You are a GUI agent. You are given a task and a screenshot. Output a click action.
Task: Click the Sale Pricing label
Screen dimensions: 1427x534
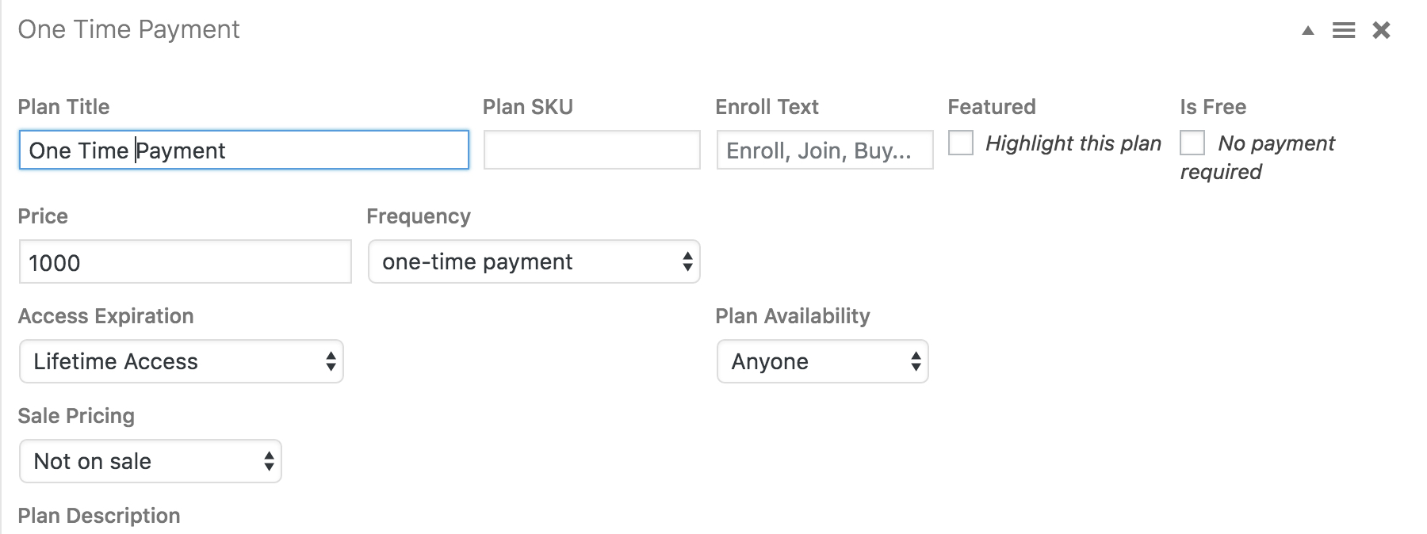(76, 416)
